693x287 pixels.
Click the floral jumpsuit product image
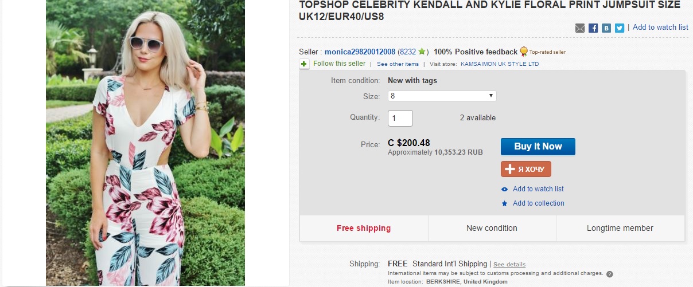(145, 143)
